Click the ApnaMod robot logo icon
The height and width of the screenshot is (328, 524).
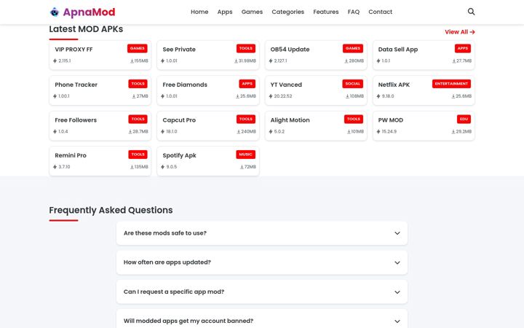pyautogui.click(x=55, y=12)
